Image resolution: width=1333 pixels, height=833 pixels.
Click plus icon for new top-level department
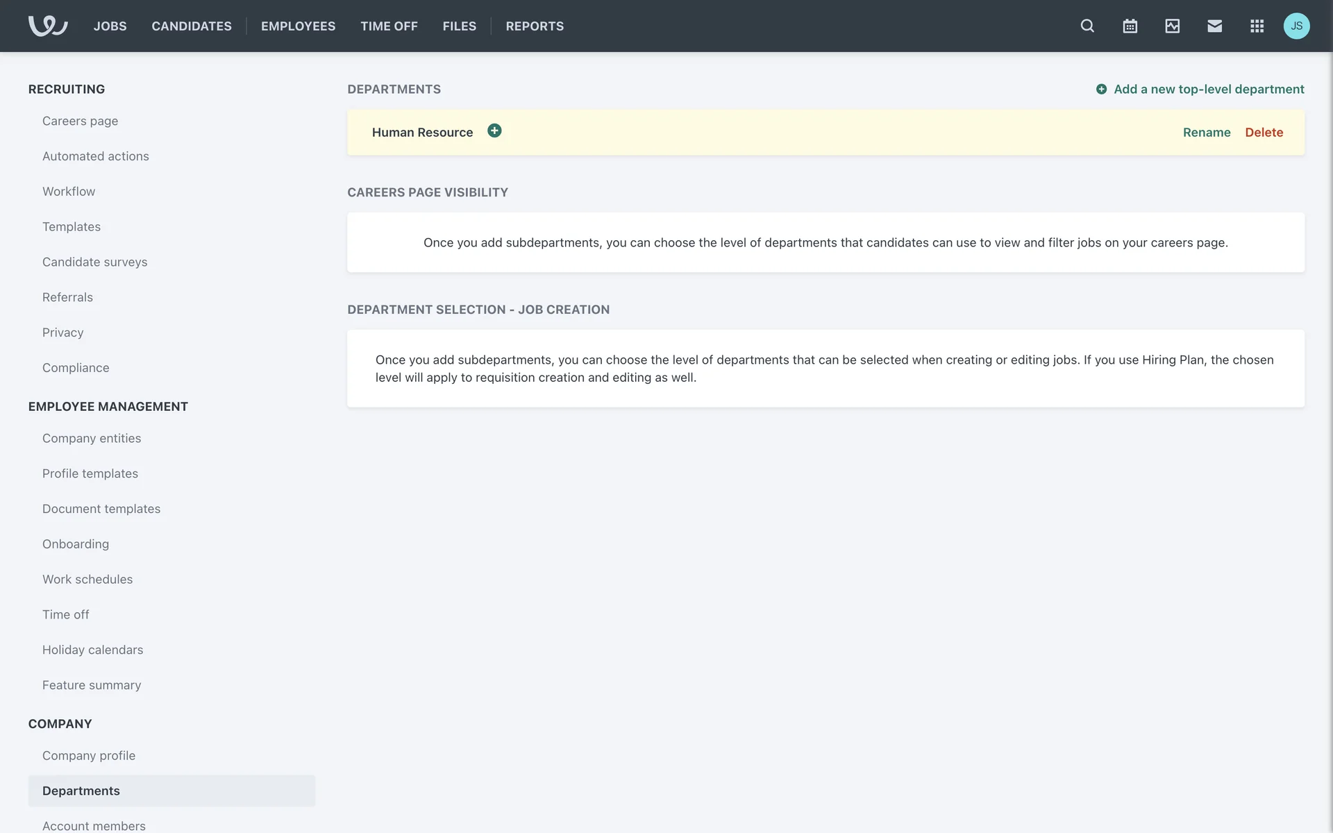tap(1101, 89)
